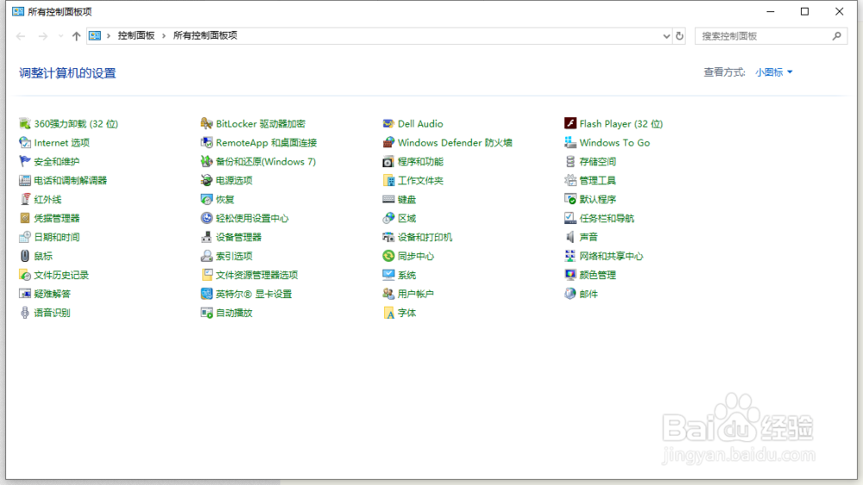Open the RemoteApp 和桌面连接 link
Screen dimensions: 863x485
(267, 143)
